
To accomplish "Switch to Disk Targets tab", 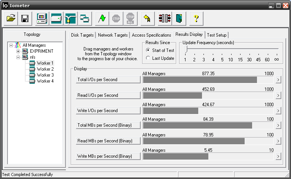I will [x=82, y=35].
